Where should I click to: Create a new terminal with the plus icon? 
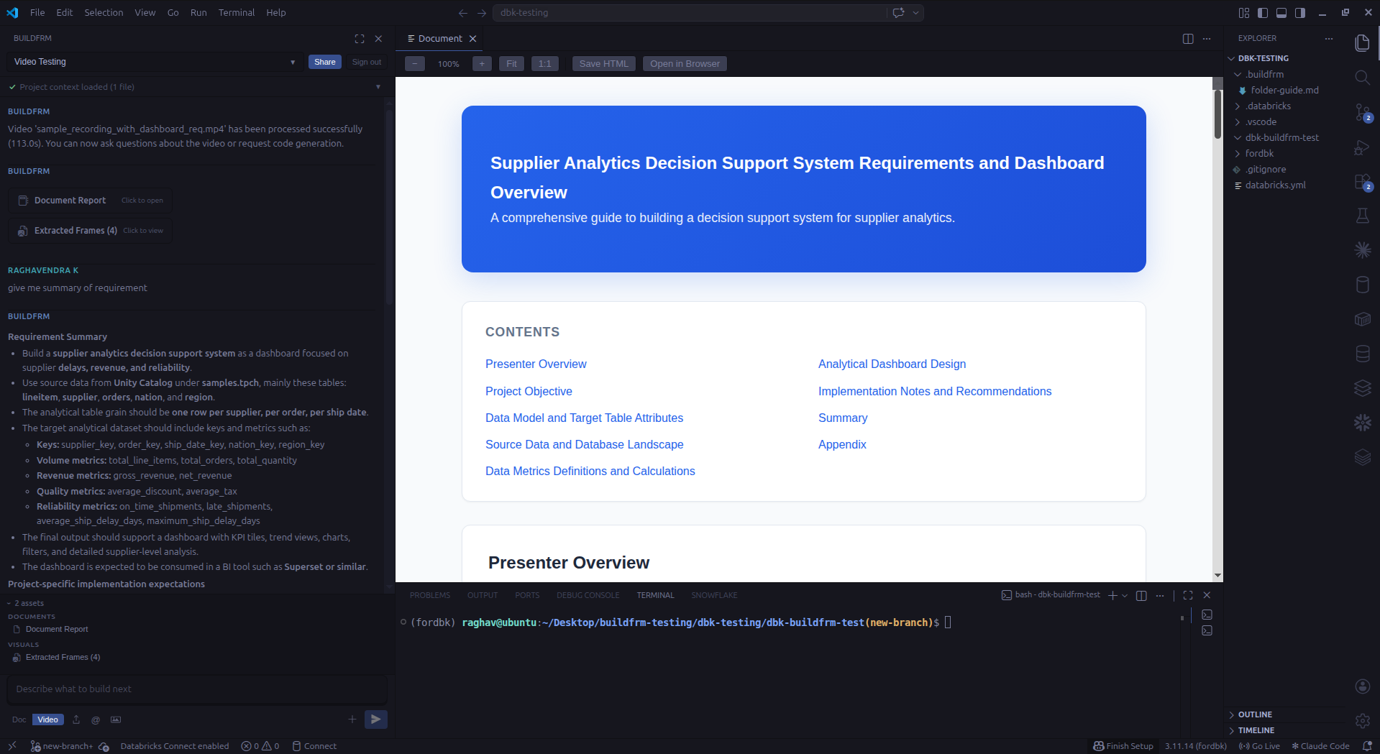pyautogui.click(x=1112, y=595)
